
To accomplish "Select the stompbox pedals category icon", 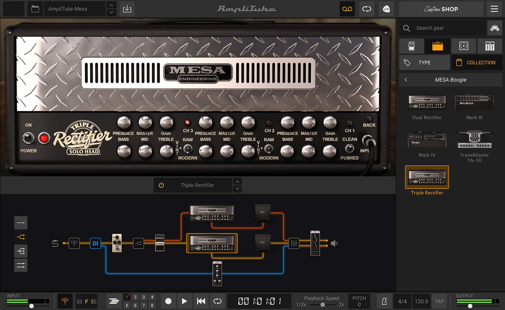I will point(412,46).
